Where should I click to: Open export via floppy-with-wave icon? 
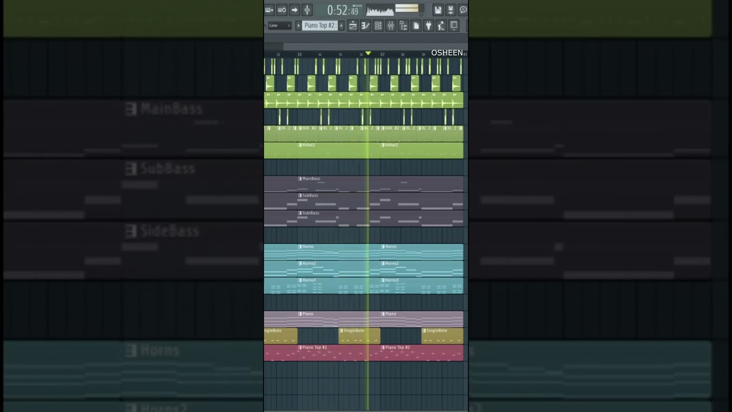tap(450, 10)
